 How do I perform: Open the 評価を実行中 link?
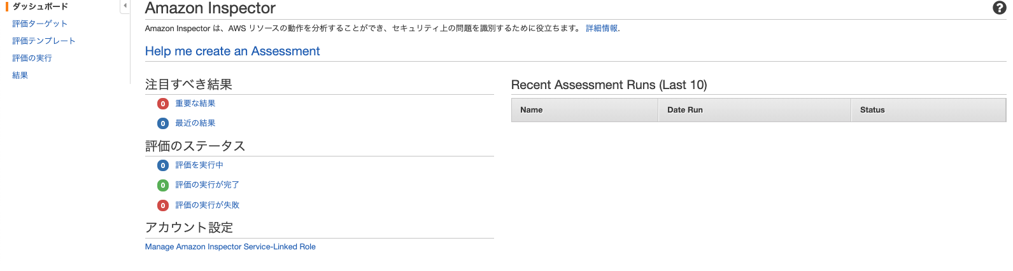coord(199,165)
